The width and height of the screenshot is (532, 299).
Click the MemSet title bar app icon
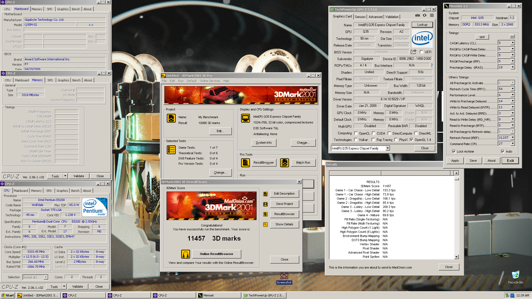[x=446, y=6]
